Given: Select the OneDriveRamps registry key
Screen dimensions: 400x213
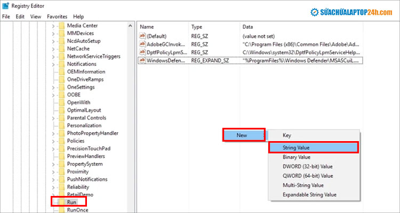Looking at the screenshot, I should [85, 79].
